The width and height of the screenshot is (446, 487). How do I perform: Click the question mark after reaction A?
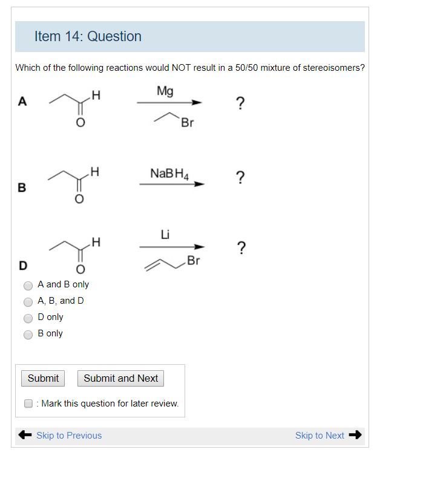click(x=240, y=103)
